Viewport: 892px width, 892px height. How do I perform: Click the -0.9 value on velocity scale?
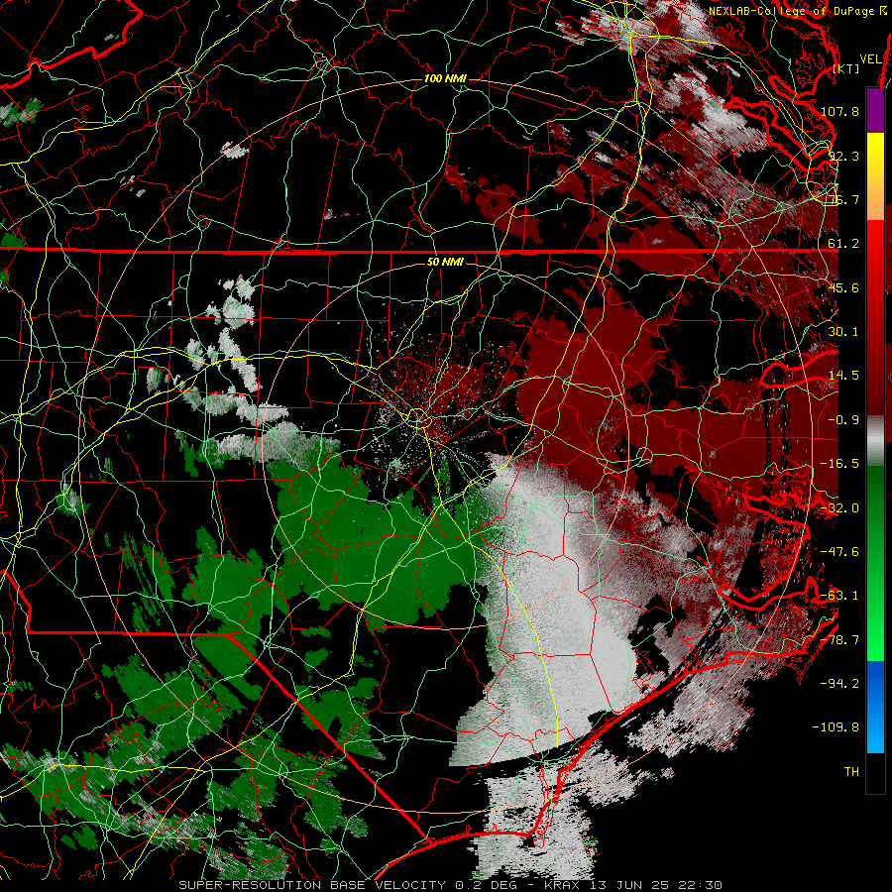point(843,419)
